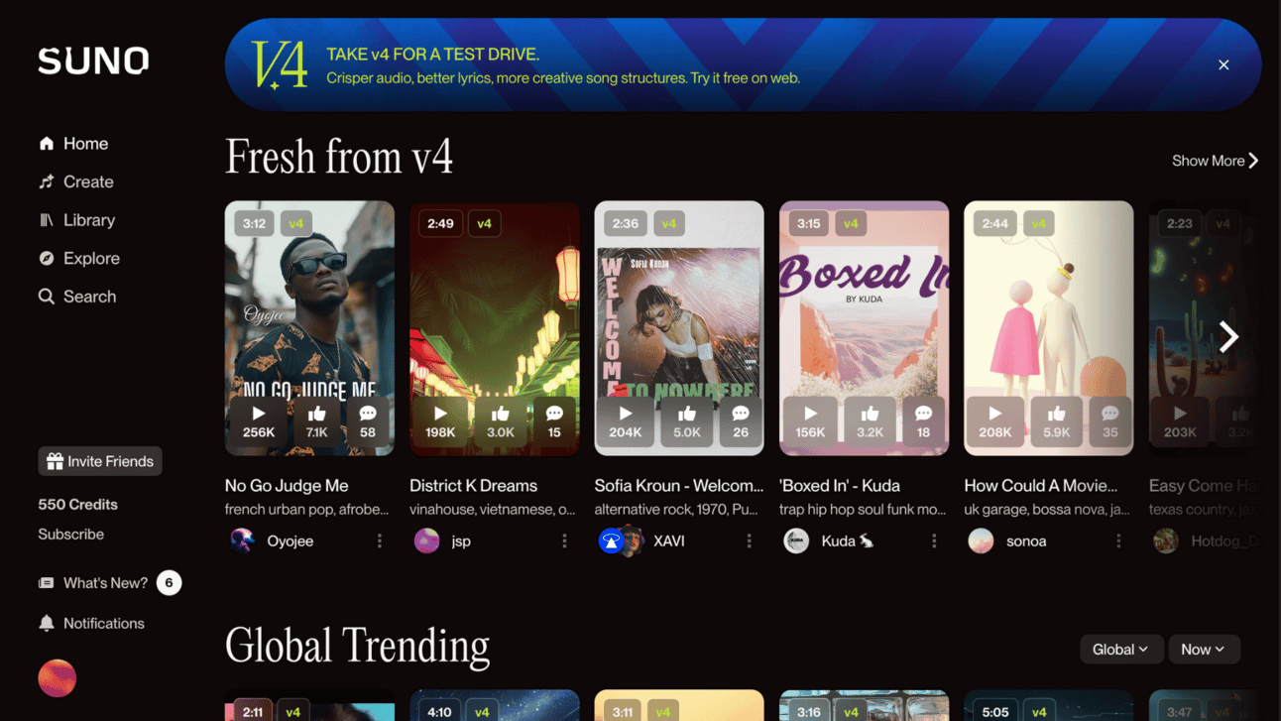Open Sofia Kroun - Welcom... song title
This screenshot has width=1281, height=721.
tap(679, 485)
